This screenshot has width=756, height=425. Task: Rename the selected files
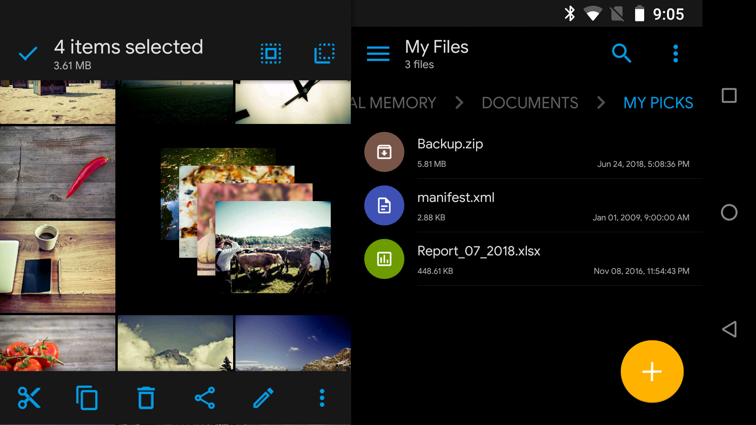click(263, 397)
